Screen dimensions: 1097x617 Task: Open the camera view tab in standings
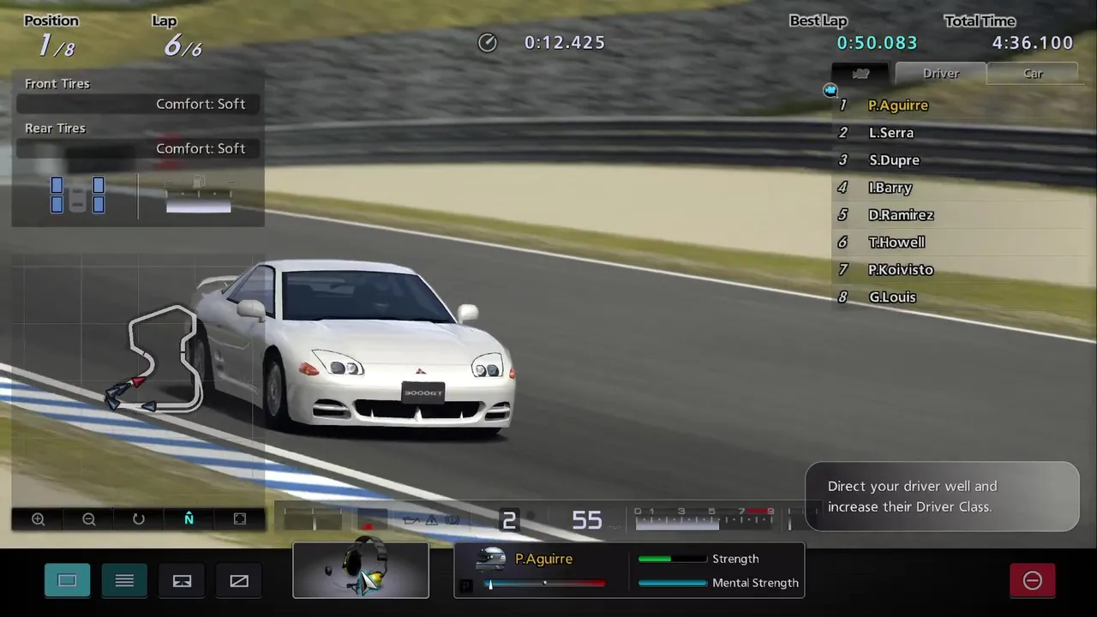coord(861,74)
